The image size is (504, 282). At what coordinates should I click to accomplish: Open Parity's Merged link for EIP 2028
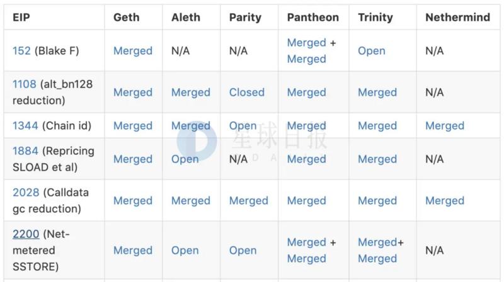coord(248,201)
